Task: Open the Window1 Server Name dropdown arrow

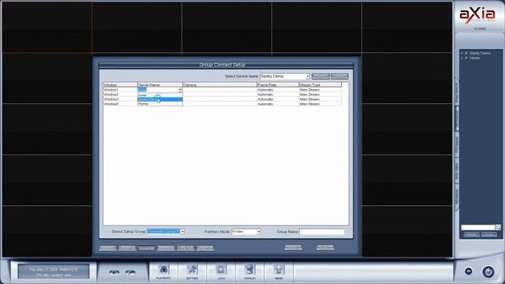Action: 180,90
